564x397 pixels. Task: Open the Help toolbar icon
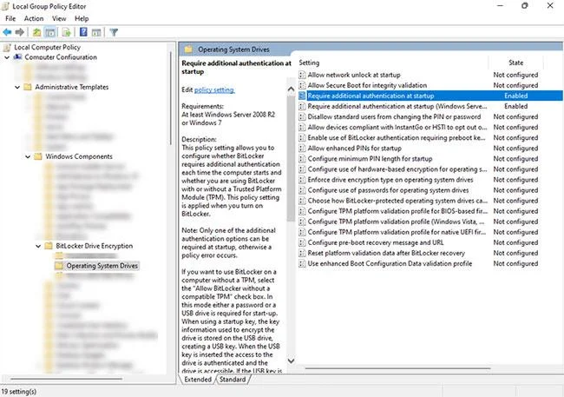click(x=83, y=32)
